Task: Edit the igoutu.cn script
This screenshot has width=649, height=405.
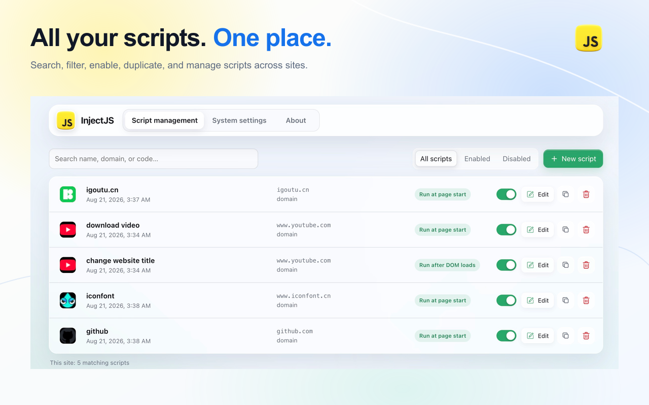Action: click(537, 194)
